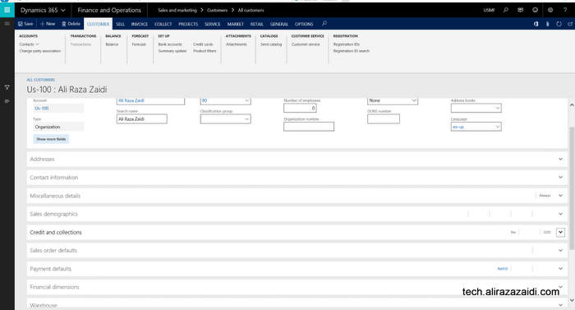This screenshot has height=310, width=575.
Task: Expand the Payment defaults section
Action: 297,269
